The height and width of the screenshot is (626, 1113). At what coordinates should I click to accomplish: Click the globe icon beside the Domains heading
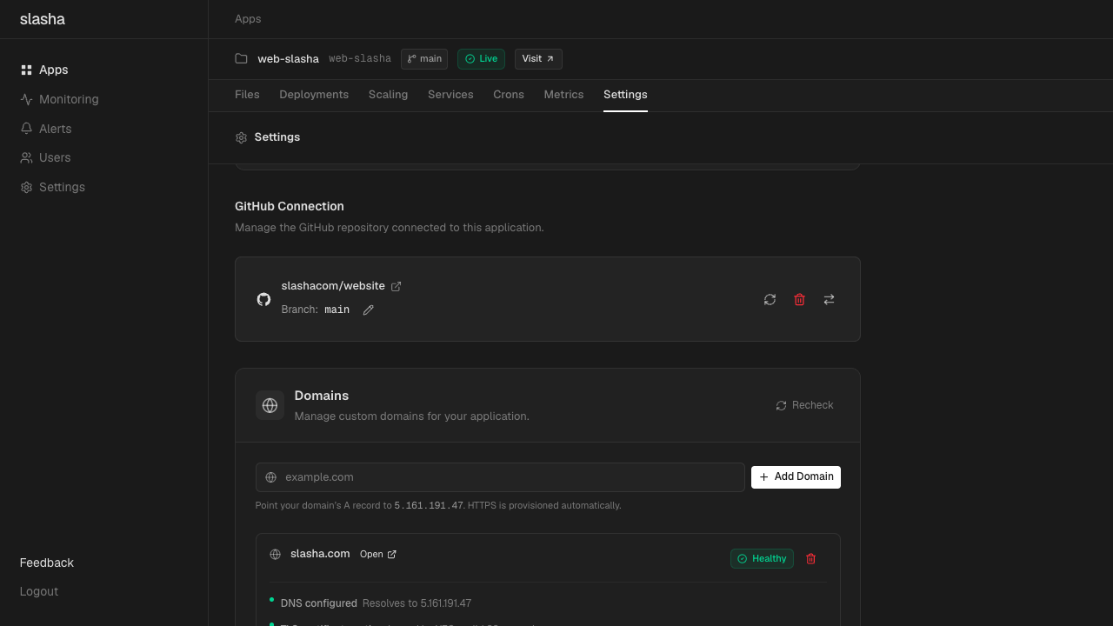270,405
